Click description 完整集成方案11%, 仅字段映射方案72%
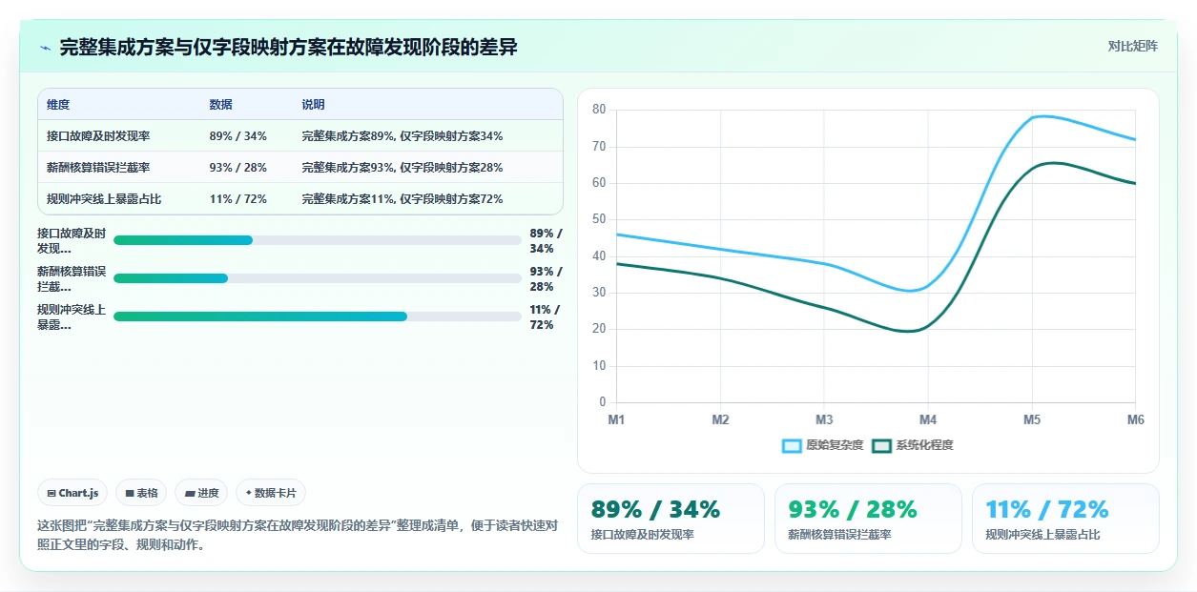Image resolution: width=1197 pixels, height=592 pixels. pyautogui.click(x=402, y=199)
